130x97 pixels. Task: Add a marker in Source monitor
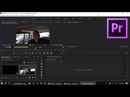14,53
